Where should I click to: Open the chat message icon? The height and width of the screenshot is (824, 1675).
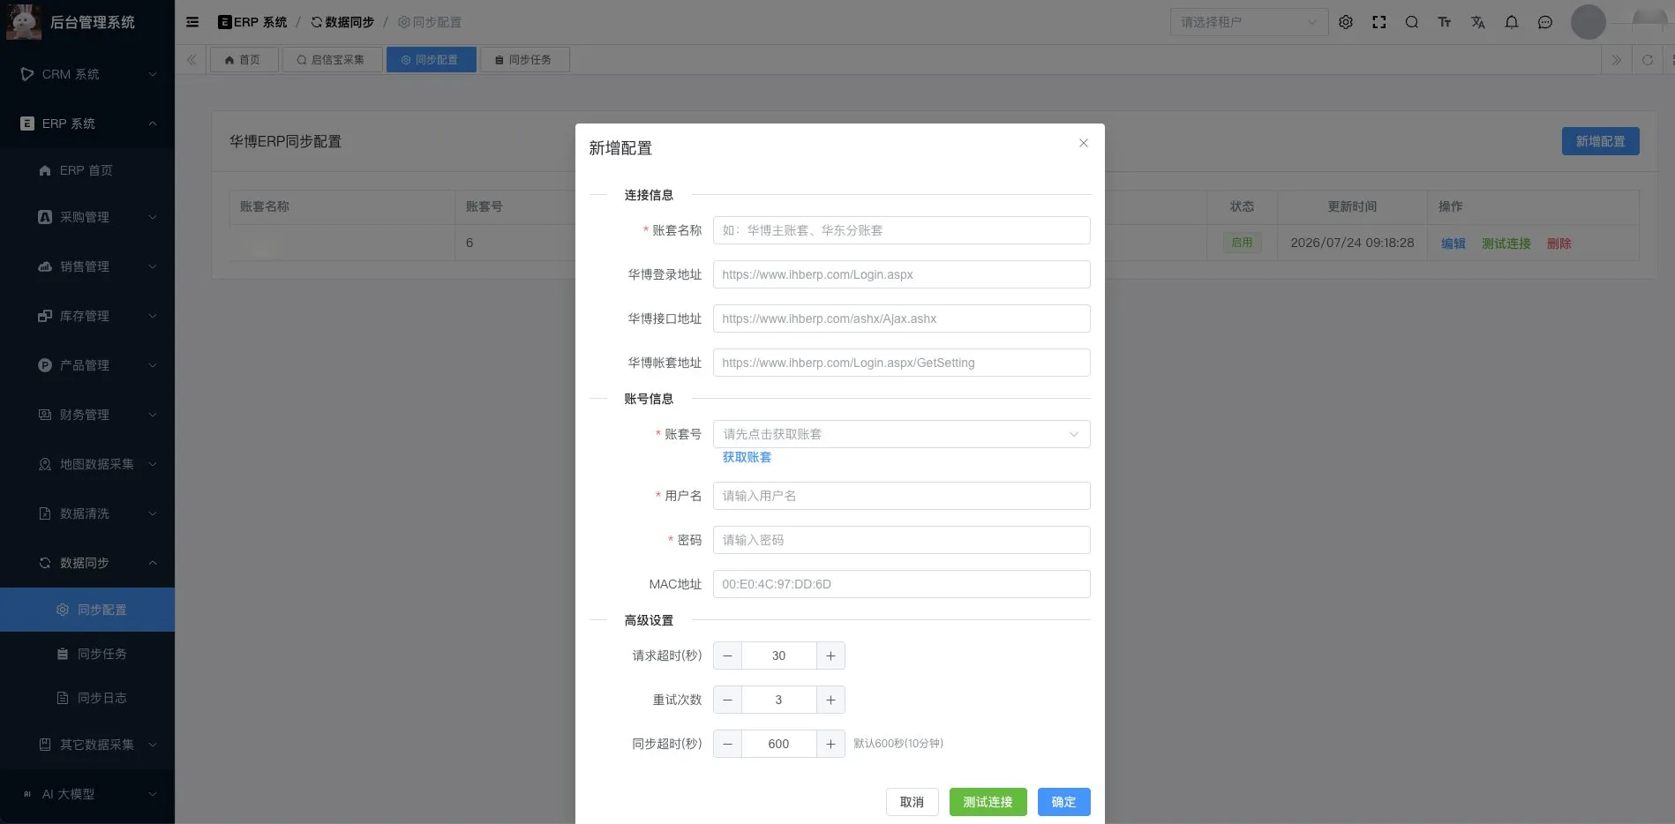coord(1545,22)
